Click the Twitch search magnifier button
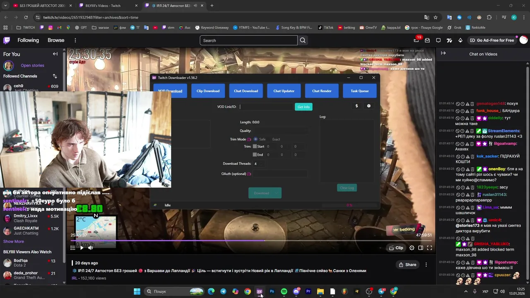This screenshot has width=530, height=298. (x=303, y=40)
